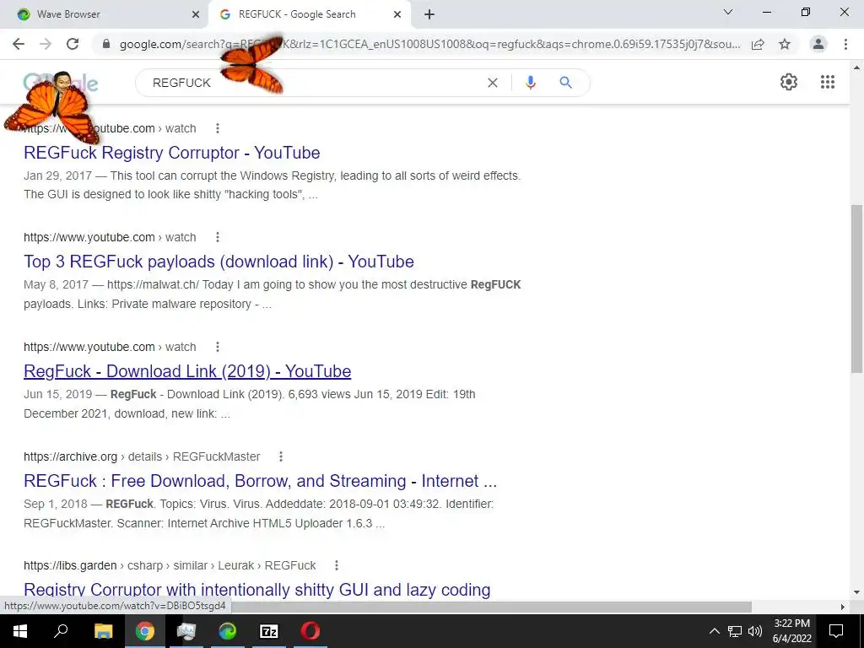This screenshot has height=648, width=864.
Task: Click the address bar URL
Action: (429, 44)
